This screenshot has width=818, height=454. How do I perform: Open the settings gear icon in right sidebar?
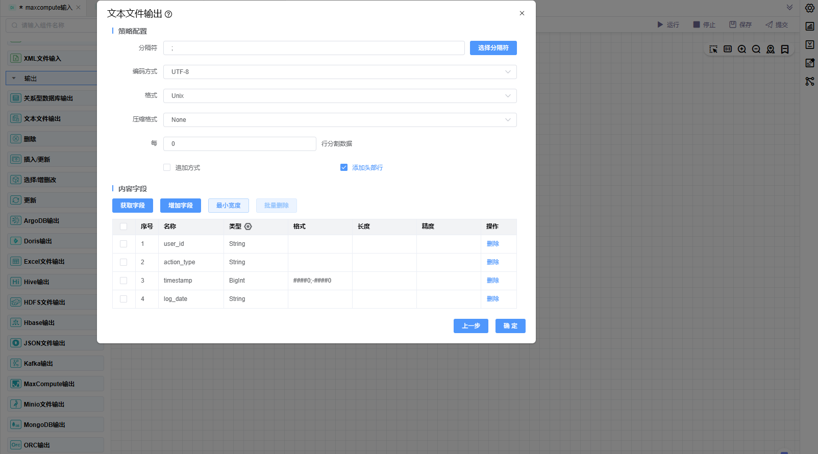810,8
